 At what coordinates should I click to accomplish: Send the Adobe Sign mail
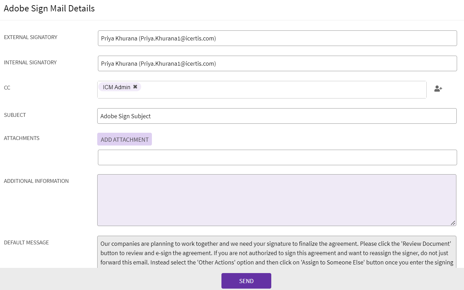click(x=246, y=281)
